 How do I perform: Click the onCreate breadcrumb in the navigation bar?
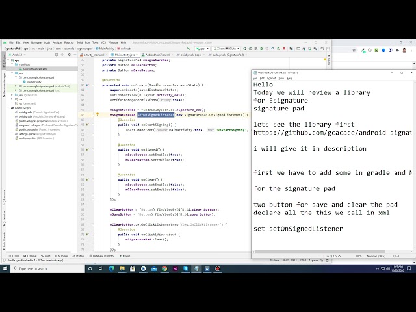pos(124,49)
